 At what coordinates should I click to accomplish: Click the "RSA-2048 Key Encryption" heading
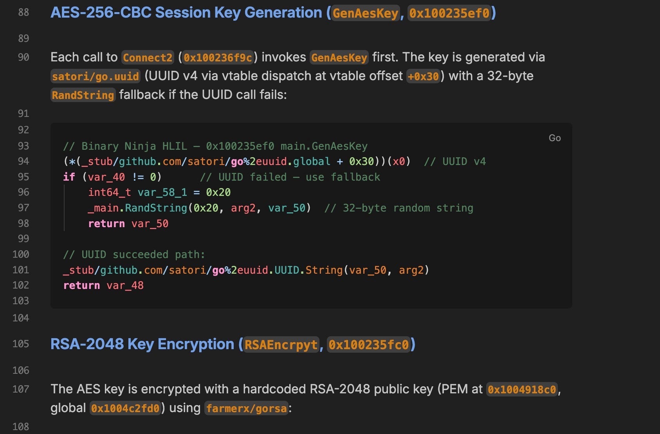pyautogui.click(x=142, y=344)
